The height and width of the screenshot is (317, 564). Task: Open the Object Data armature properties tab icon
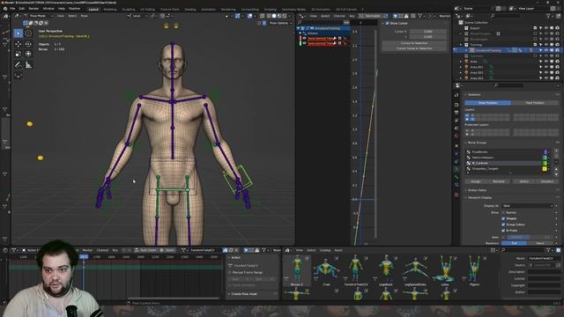pyautogui.click(x=456, y=169)
